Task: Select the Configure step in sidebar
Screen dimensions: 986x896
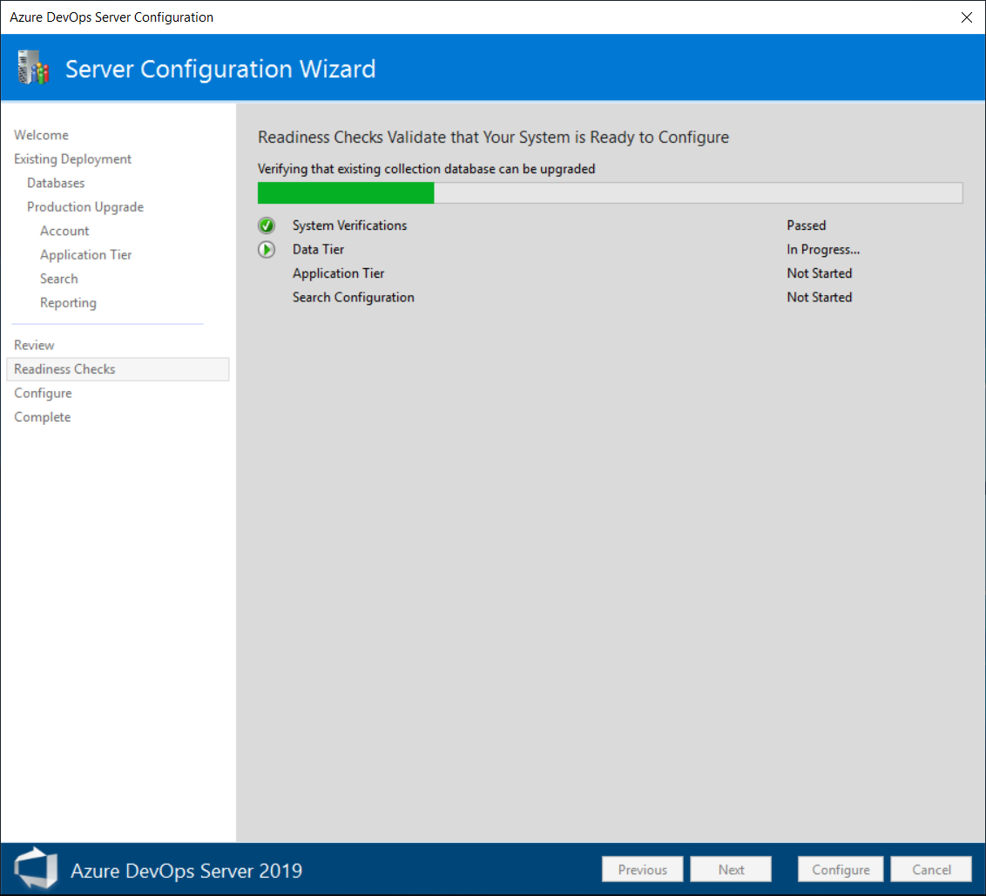Action: pos(44,394)
